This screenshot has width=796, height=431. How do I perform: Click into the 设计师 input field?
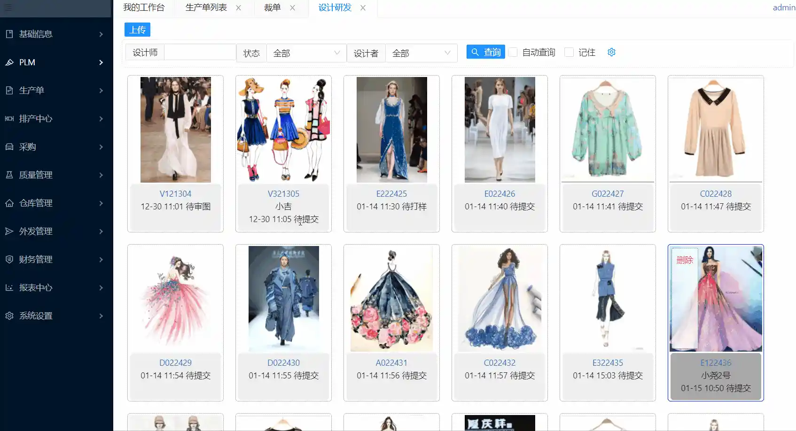click(200, 52)
